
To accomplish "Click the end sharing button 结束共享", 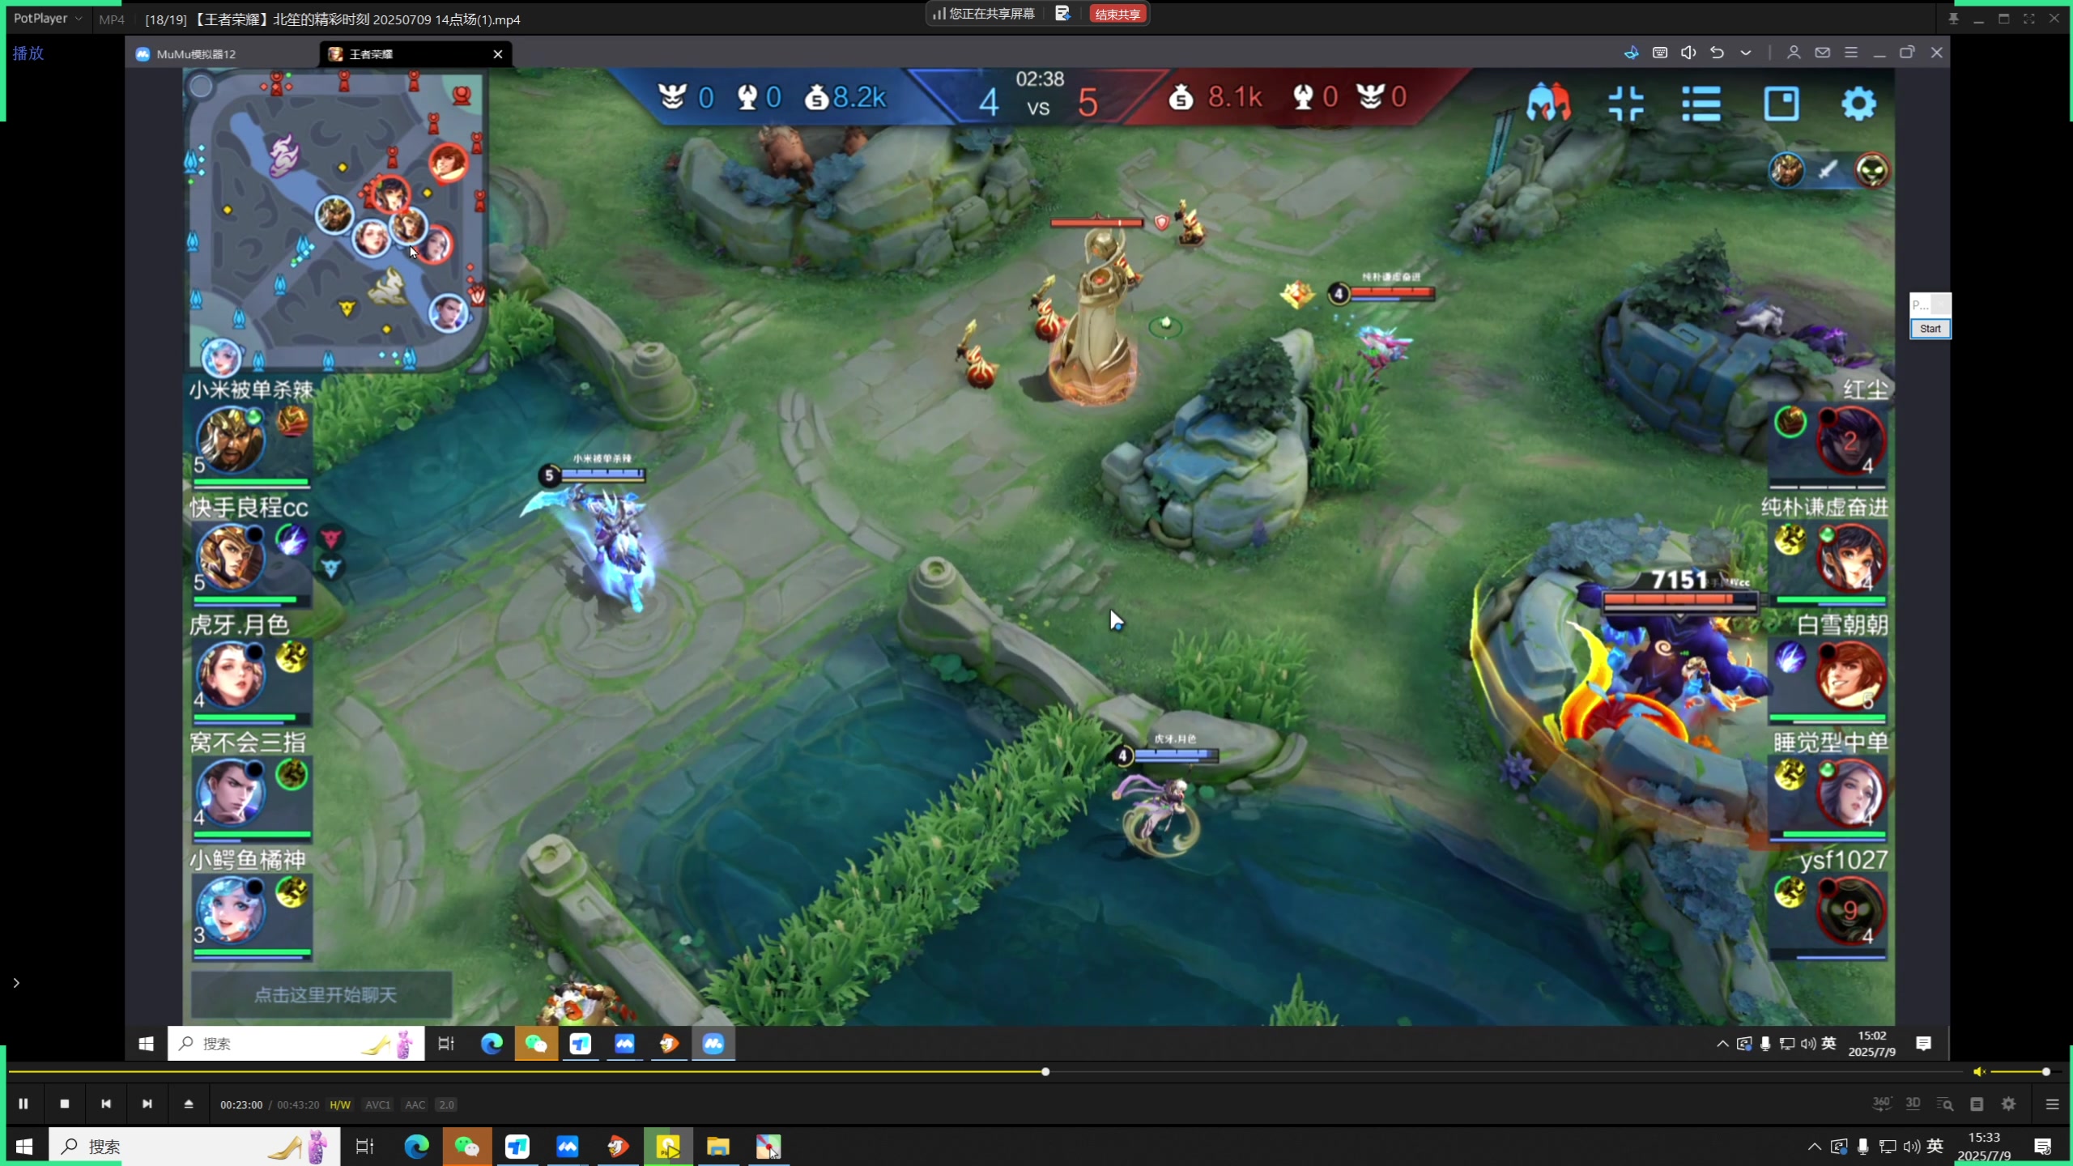I will (1117, 14).
